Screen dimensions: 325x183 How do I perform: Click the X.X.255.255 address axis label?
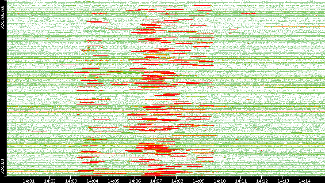3,19
